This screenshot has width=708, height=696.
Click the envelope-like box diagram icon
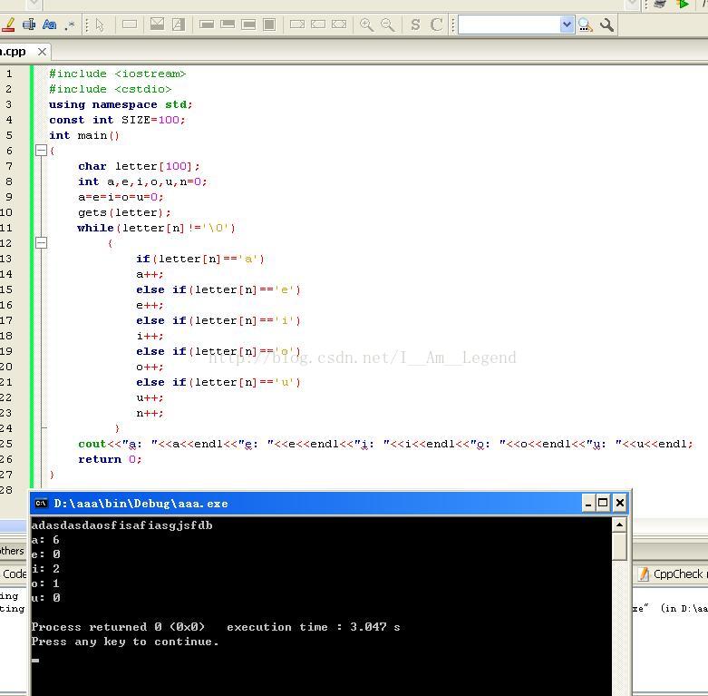point(157,24)
